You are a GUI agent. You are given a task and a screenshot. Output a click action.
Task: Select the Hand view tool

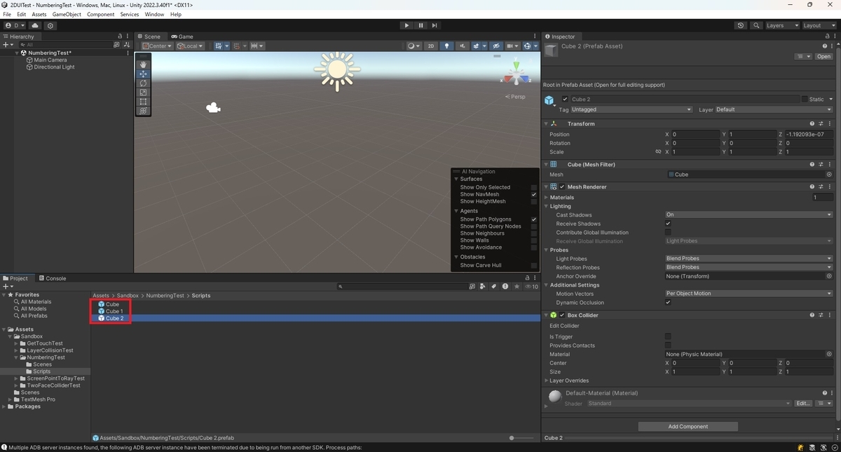pos(143,64)
